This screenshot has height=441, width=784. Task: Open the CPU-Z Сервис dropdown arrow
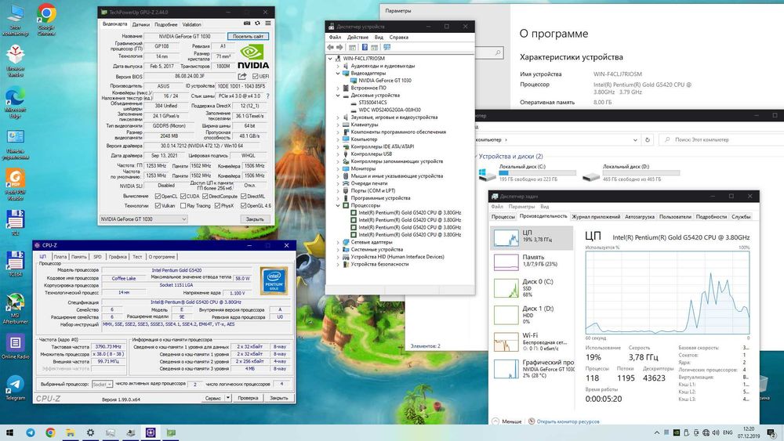[228, 398]
